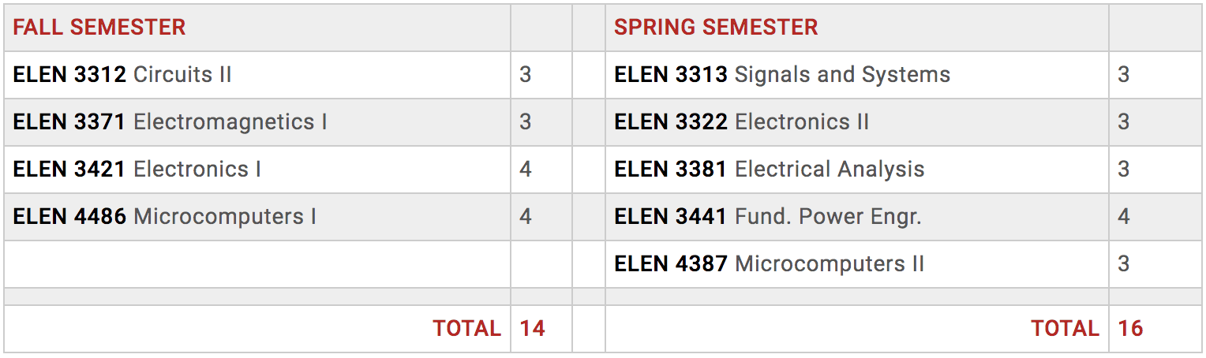Image resolution: width=1206 pixels, height=358 pixels.
Task: Select the spring semester TOTAL label
Action: pyautogui.click(x=1065, y=329)
